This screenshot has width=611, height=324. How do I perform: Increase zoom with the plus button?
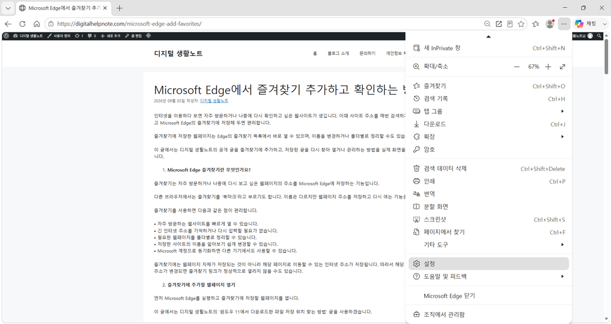pos(548,67)
